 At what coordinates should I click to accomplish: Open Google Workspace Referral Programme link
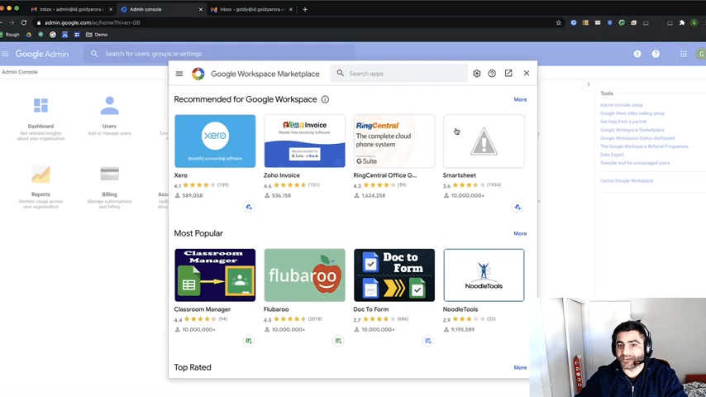[644, 146]
